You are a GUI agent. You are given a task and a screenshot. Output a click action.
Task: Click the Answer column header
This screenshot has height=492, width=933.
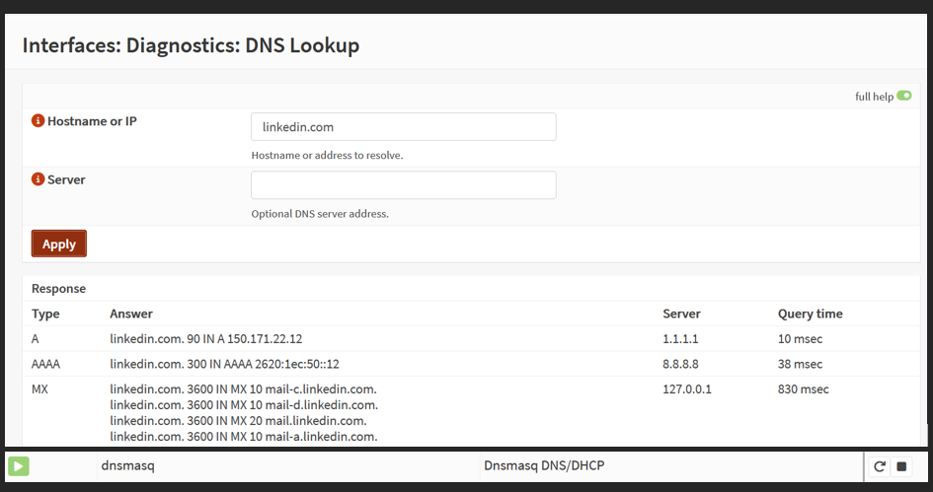tap(131, 314)
